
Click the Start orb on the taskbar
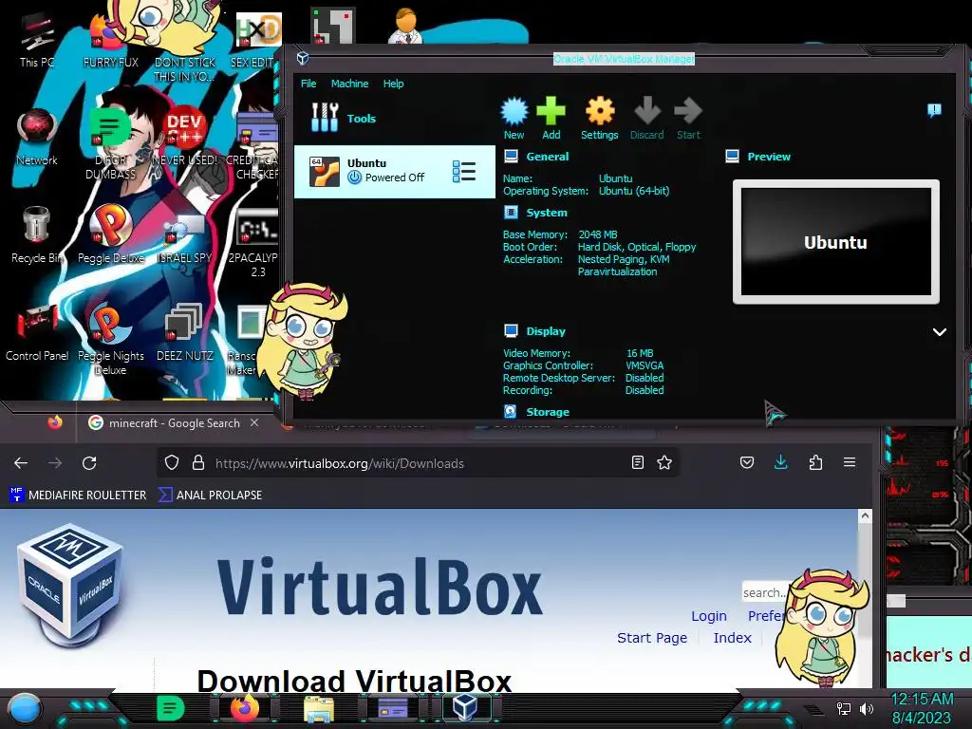point(24,708)
